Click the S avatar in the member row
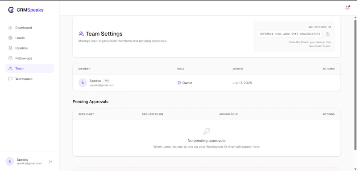The height and width of the screenshot is (171, 357). (83, 83)
